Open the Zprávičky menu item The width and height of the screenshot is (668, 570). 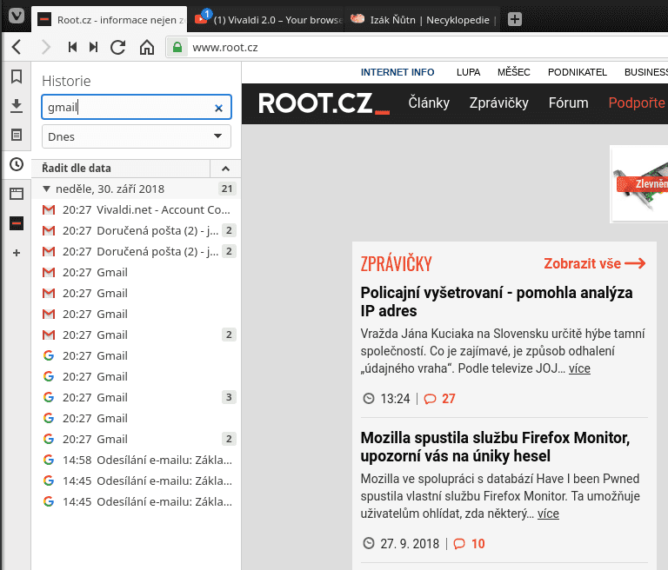tap(499, 103)
